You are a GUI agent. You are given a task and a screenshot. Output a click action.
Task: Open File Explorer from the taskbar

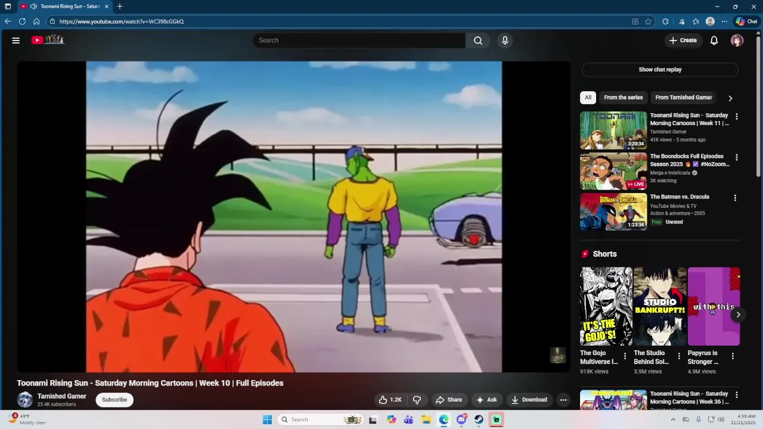426,419
